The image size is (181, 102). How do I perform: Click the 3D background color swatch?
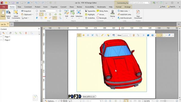(x=164, y=35)
